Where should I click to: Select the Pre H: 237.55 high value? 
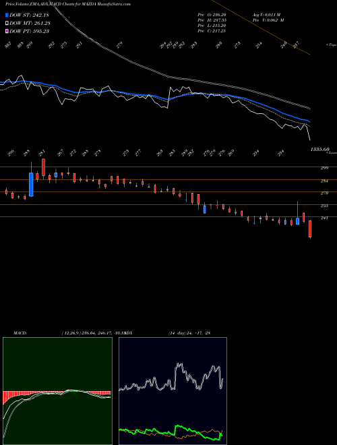(x=212, y=20)
